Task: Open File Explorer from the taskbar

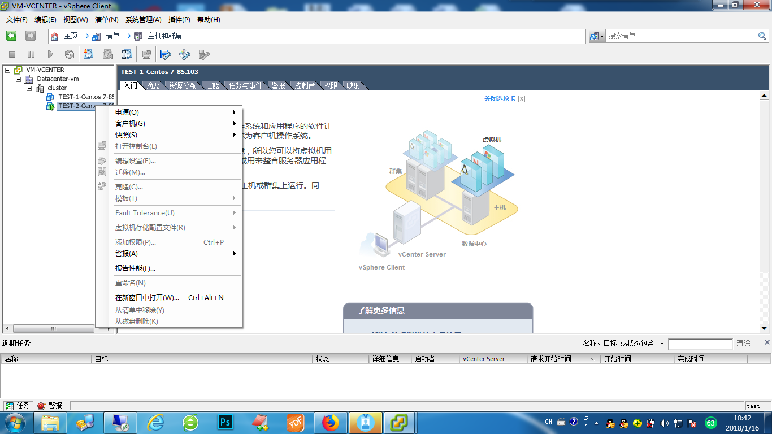Action: point(51,423)
